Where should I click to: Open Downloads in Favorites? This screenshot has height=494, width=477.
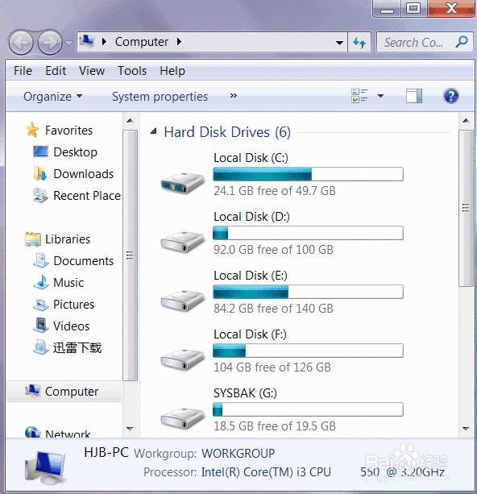click(84, 173)
